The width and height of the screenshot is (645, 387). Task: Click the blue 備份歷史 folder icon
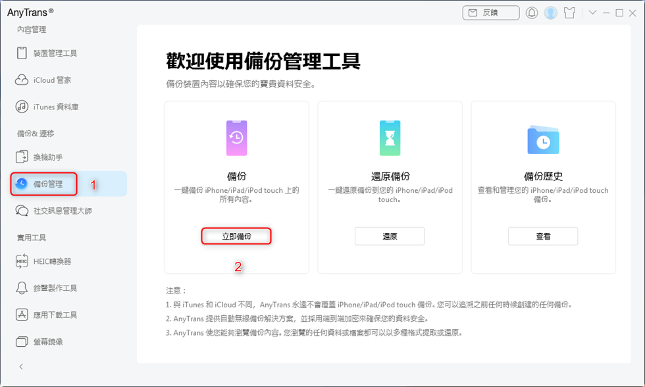(x=543, y=140)
